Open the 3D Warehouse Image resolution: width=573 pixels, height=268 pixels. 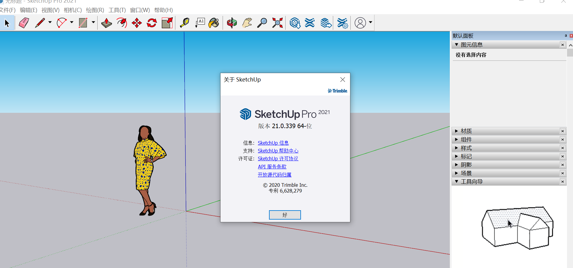(x=295, y=23)
